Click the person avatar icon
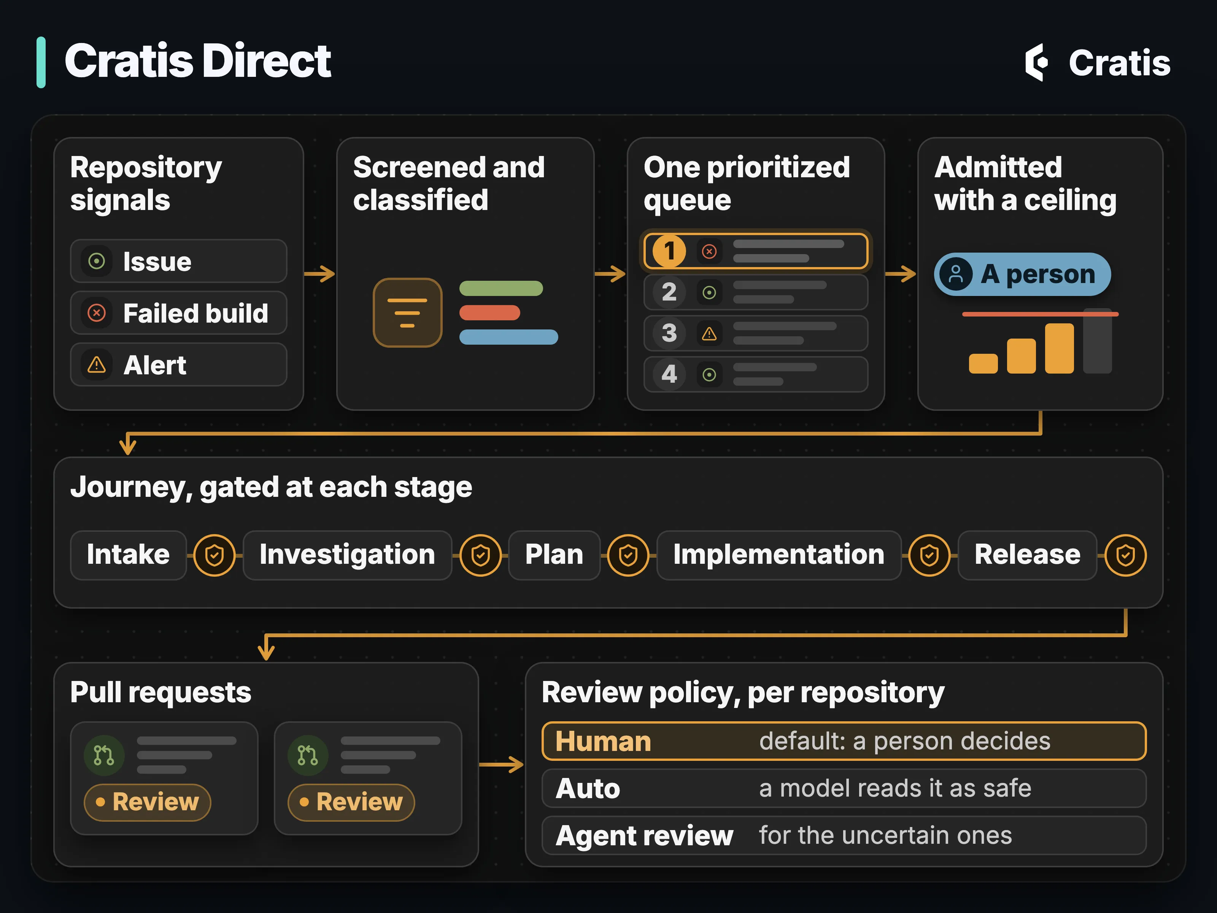This screenshot has width=1217, height=913. point(956,274)
